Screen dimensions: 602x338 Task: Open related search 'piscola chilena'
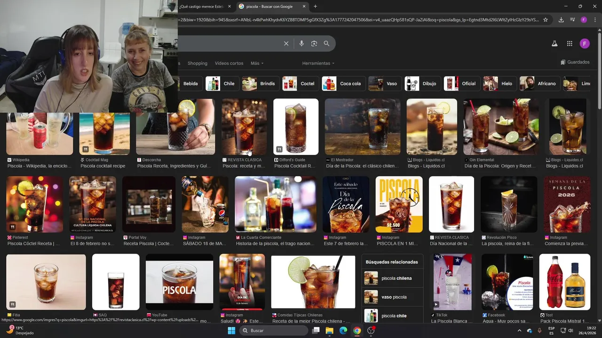click(393, 278)
